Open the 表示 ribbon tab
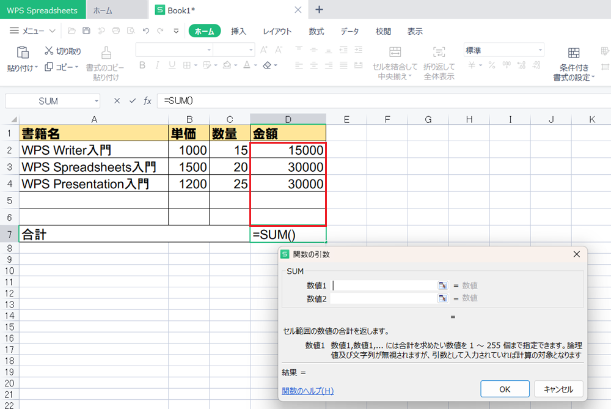 (415, 31)
